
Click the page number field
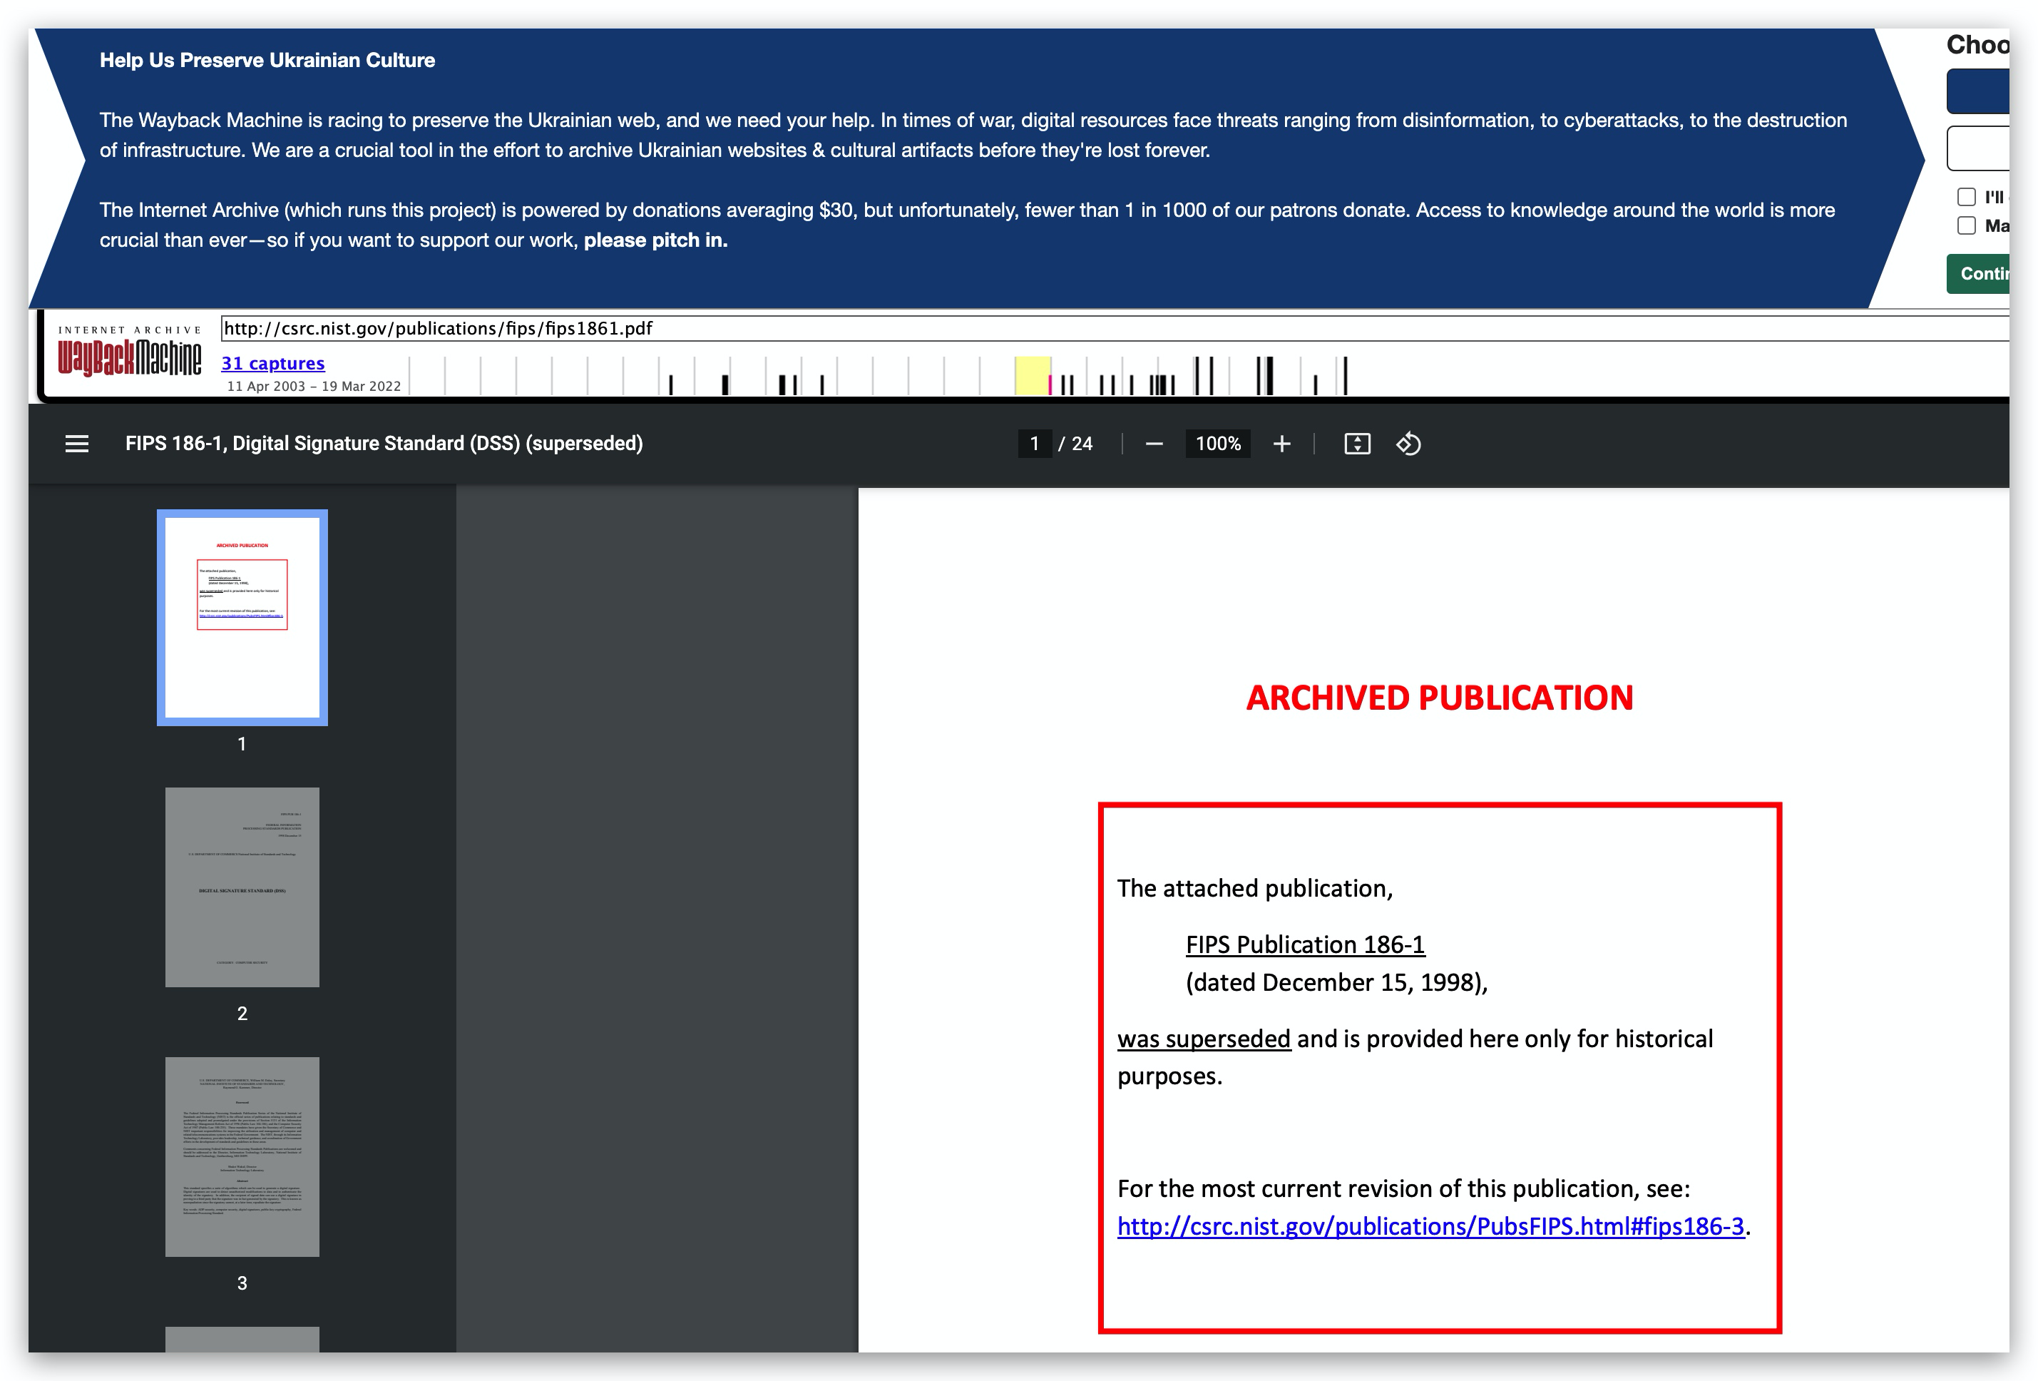coord(1035,444)
